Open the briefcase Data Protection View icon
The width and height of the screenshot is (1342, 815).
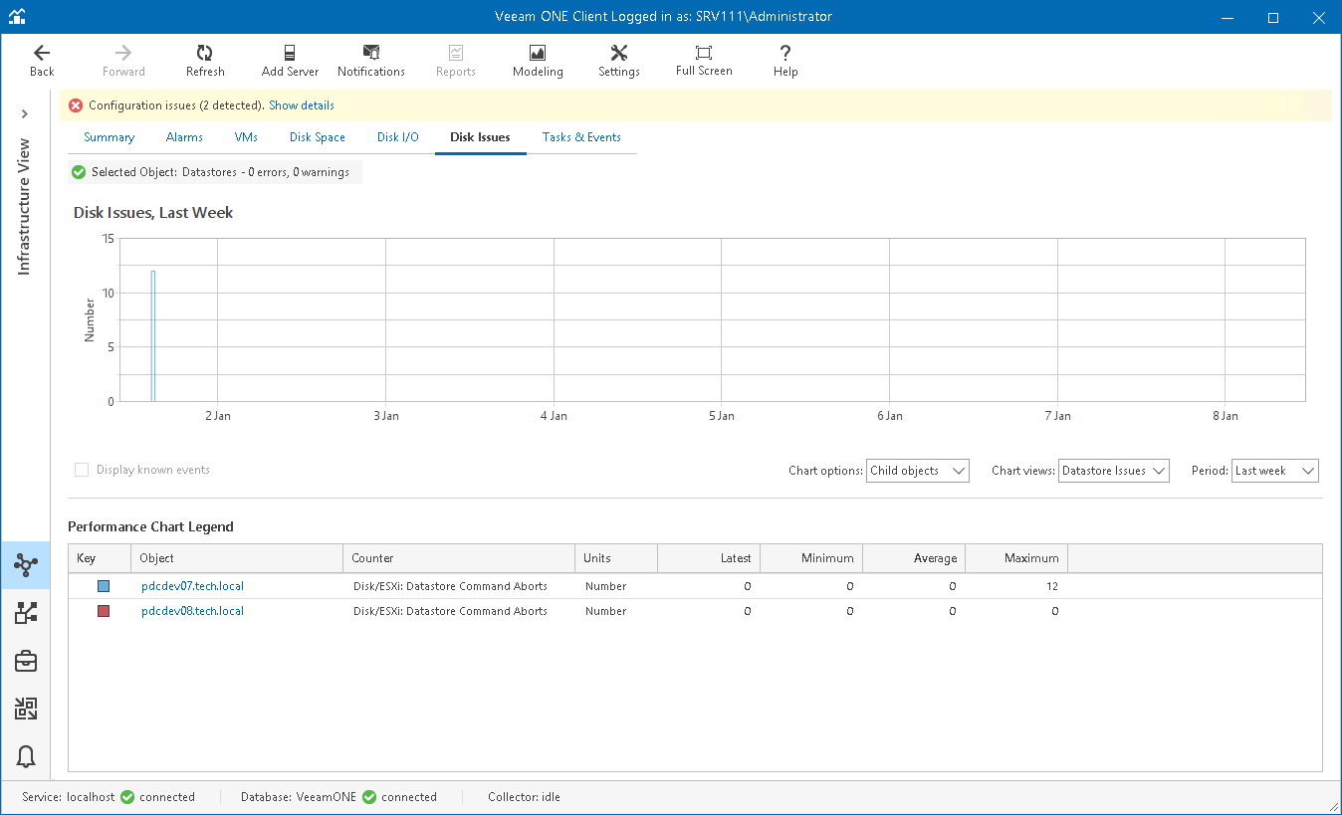pos(26,661)
